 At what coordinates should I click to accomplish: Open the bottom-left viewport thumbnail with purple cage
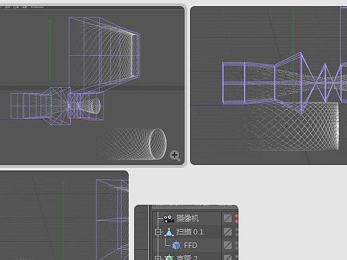click(x=64, y=216)
